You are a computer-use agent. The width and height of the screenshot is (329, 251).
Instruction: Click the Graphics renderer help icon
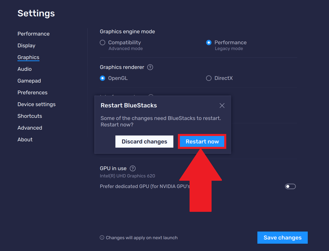coord(150,67)
